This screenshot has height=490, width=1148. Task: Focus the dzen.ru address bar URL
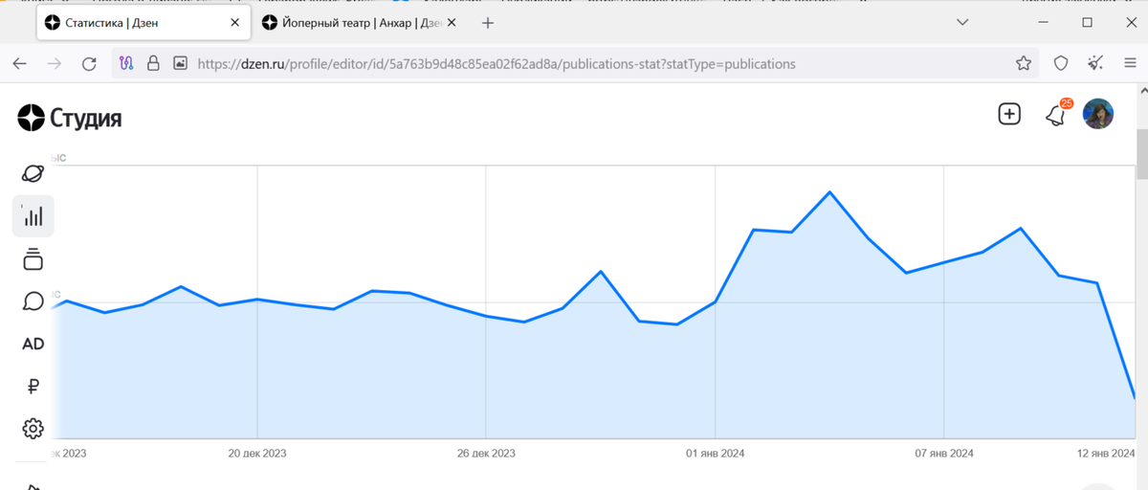point(497,64)
